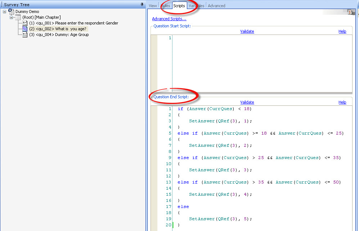Viewport: 359px width, 231px height.
Task: Collapse the Dummy Demo survey node
Action: 4,12
